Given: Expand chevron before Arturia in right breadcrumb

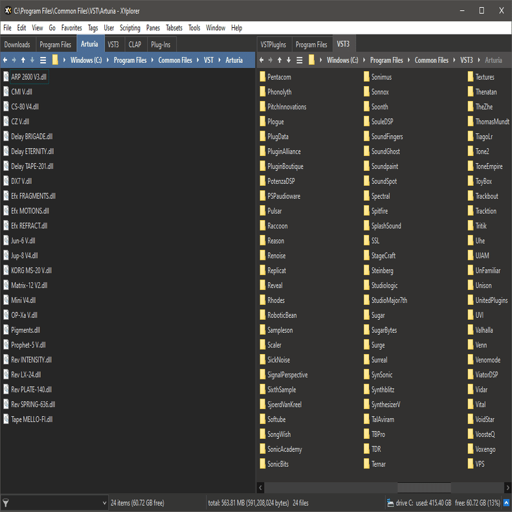Looking at the screenshot, I should click(479, 60).
